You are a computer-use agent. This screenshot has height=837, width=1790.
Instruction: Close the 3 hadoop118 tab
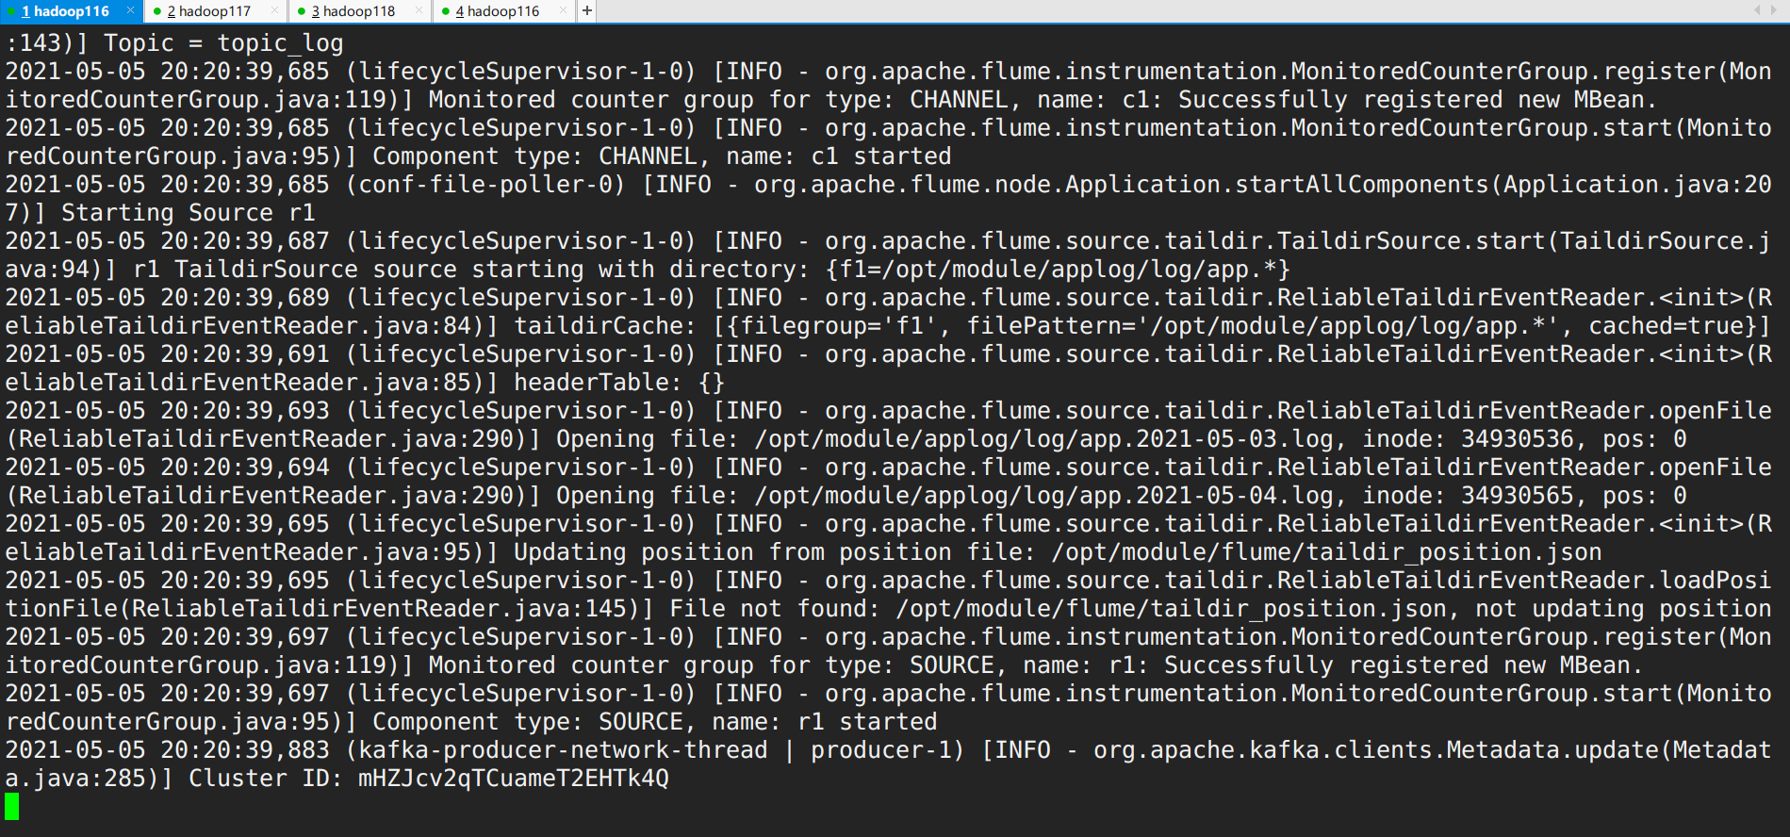(x=419, y=10)
